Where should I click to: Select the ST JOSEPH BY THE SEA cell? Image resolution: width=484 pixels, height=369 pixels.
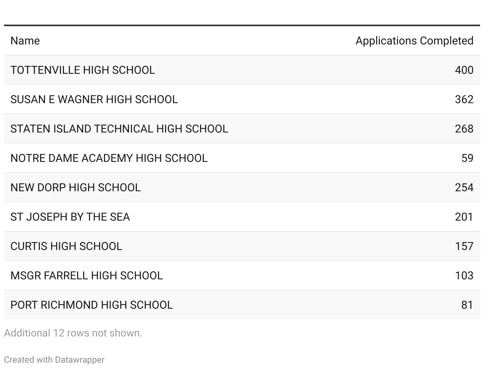tap(70, 217)
